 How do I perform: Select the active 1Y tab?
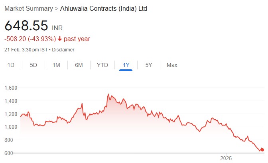126,65
